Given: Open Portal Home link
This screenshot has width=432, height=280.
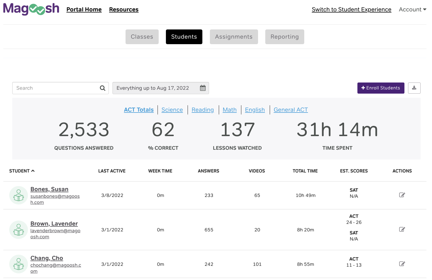Looking at the screenshot, I should [x=84, y=9].
